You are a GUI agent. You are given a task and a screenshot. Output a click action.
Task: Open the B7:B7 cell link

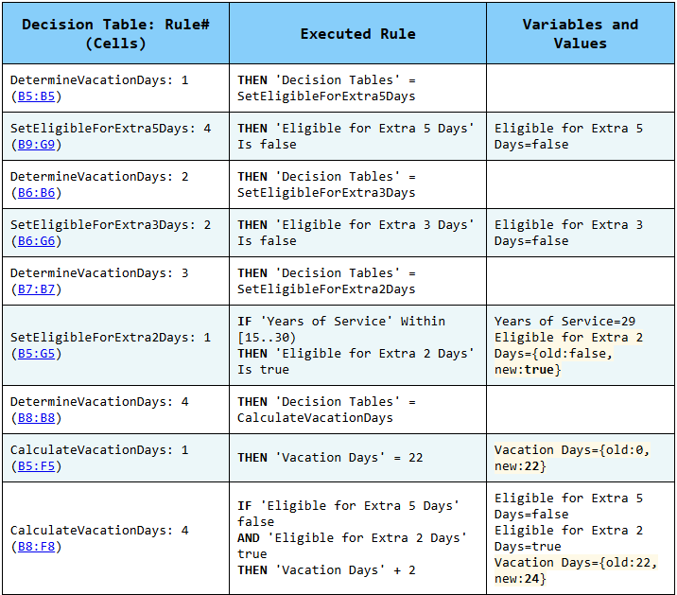coord(36,289)
